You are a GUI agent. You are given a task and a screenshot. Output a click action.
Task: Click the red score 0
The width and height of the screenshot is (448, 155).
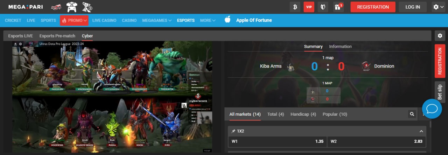coord(341,66)
